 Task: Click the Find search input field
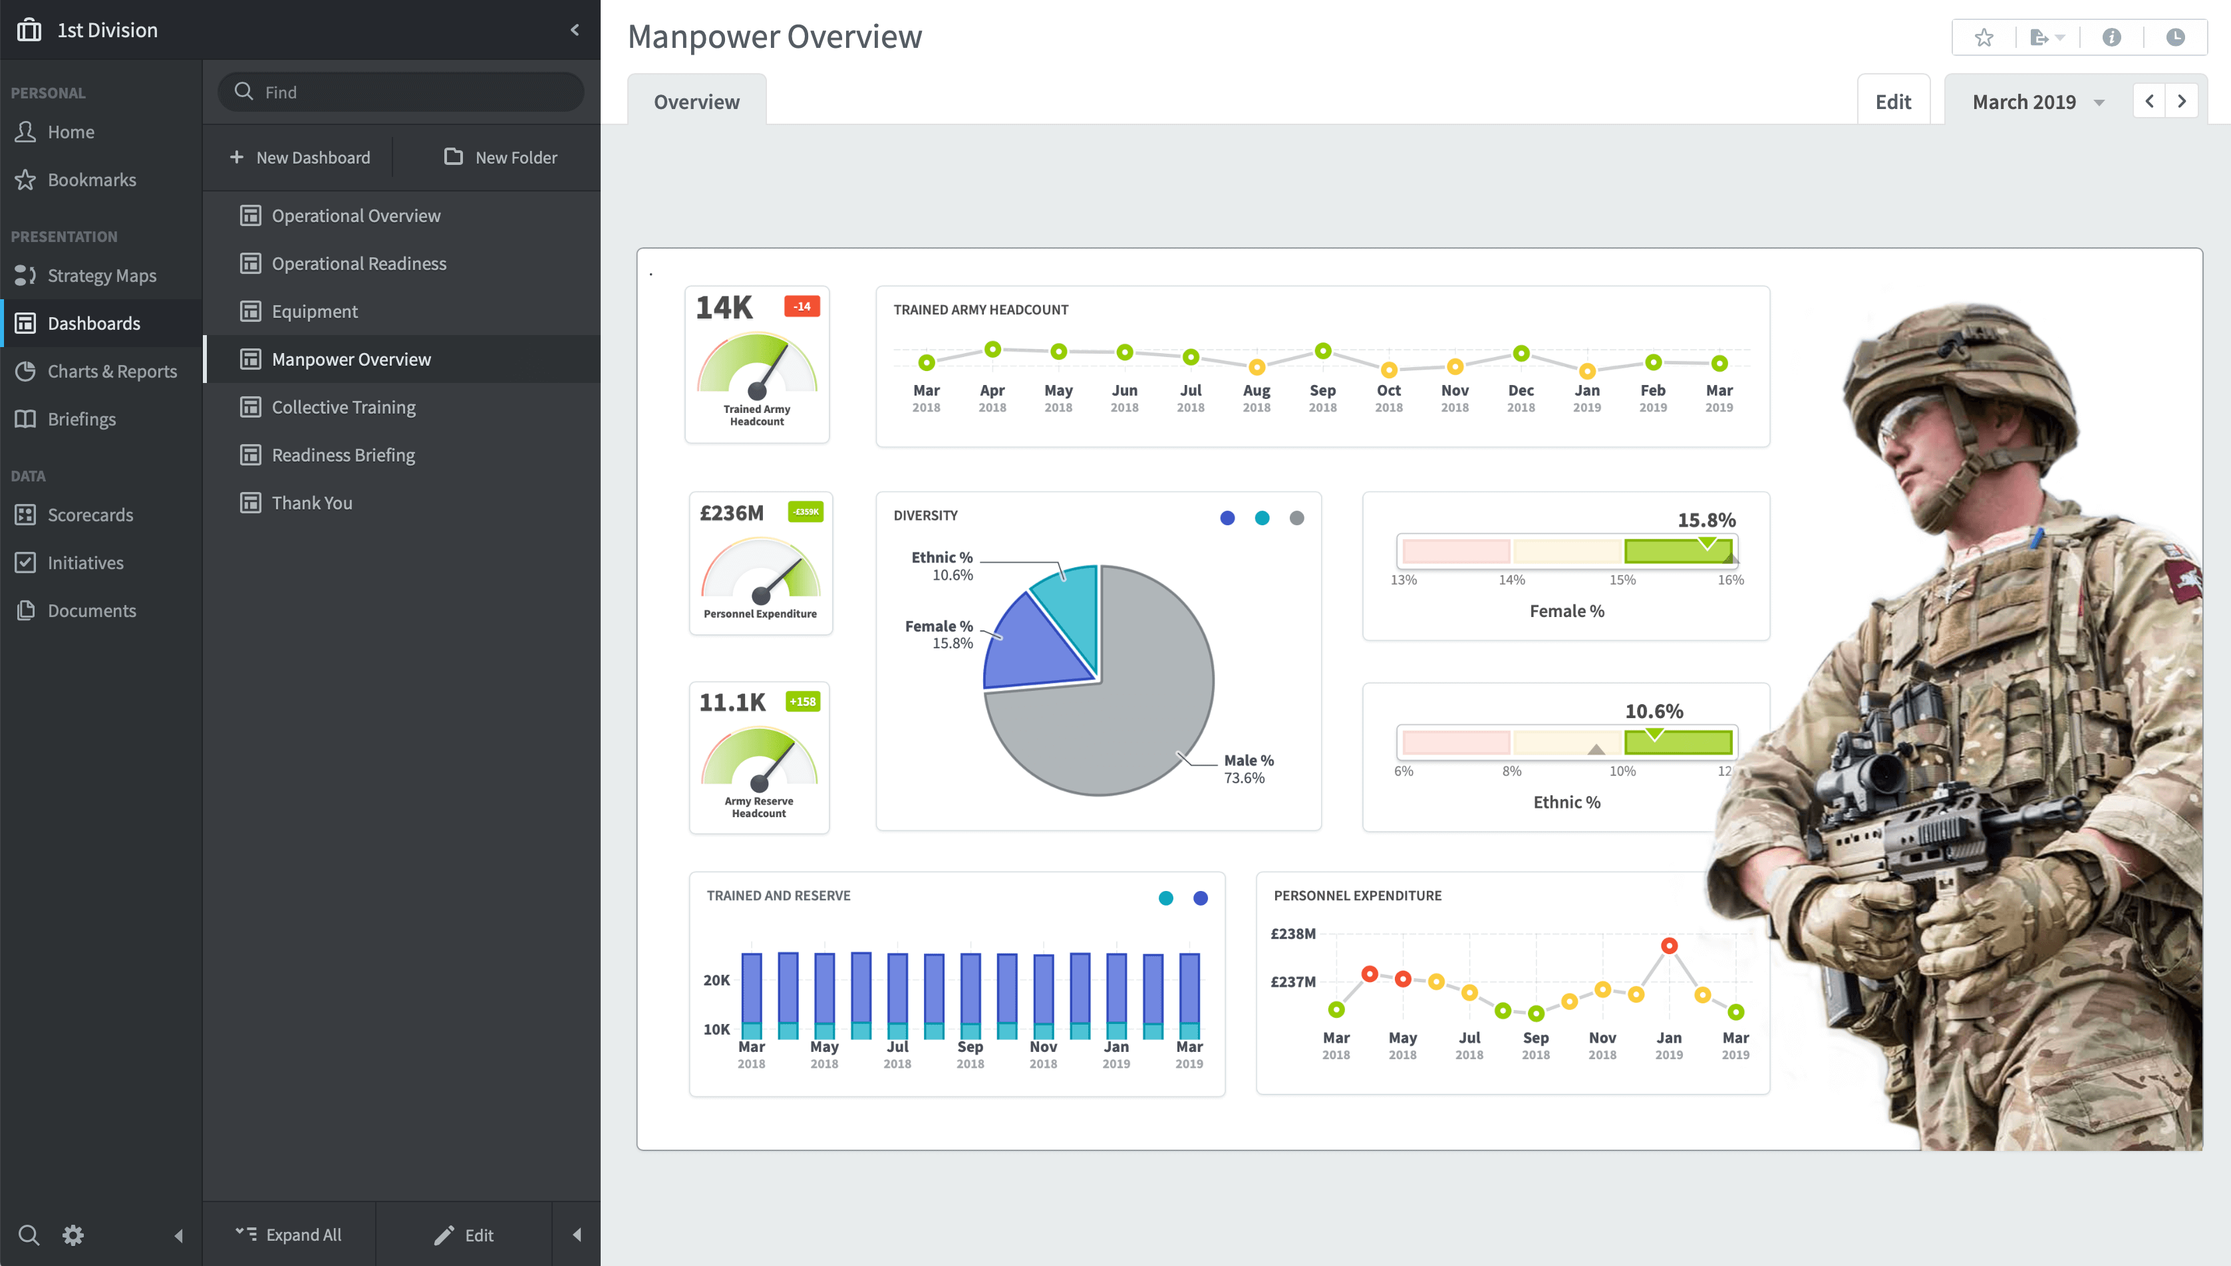pyautogui.click(x=404, y=90)
